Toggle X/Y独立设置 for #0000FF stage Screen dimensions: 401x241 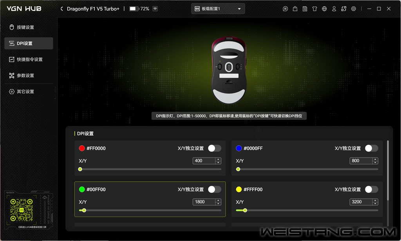point(372,148)
